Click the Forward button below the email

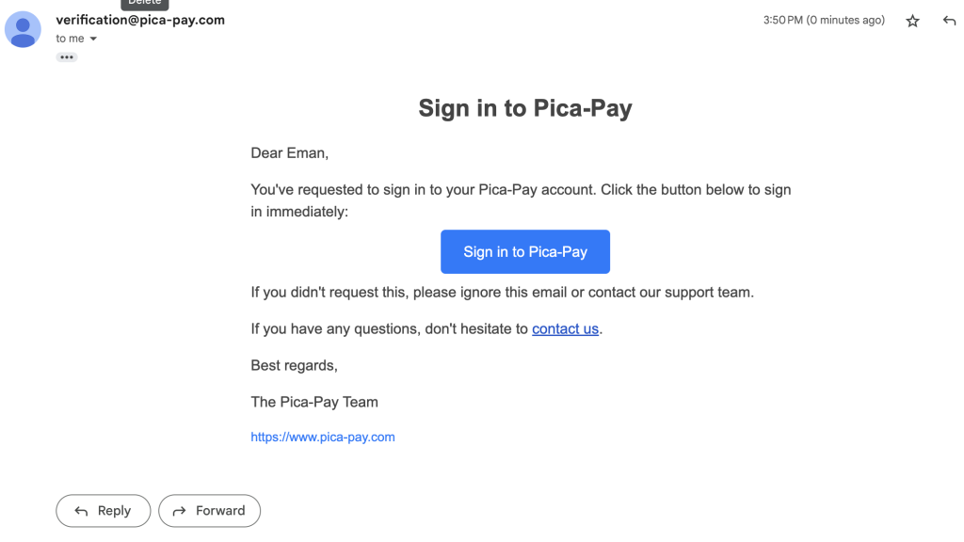pyautogui.click(x=209, y=511)
